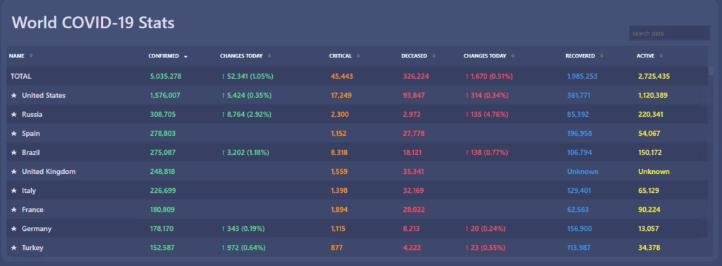The width and height of the screenshot is (722, 266).
Task: Select the United Kingdom country name
Action: pyautogui.click(x=49, y=172)
